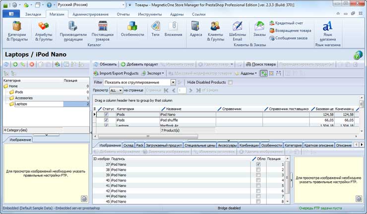Open the Аддоны toolbar dropdown
The height and width of the screenshot is (214, 367).
[246, 73]
